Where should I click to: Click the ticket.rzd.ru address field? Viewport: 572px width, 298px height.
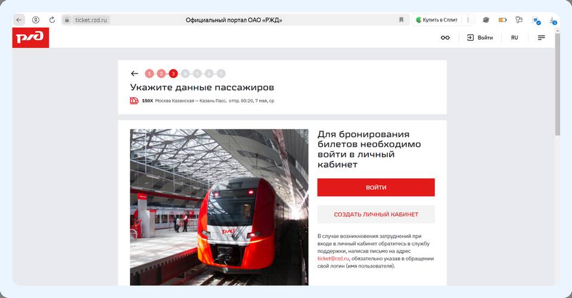coord(91,20)
